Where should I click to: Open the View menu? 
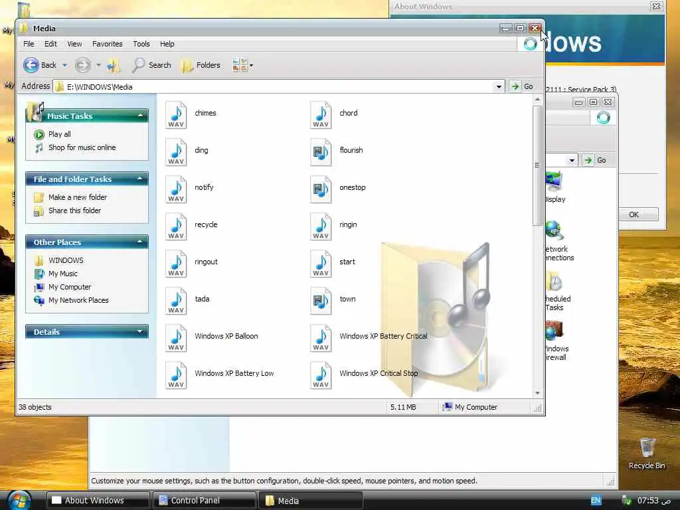click(74, 44)
